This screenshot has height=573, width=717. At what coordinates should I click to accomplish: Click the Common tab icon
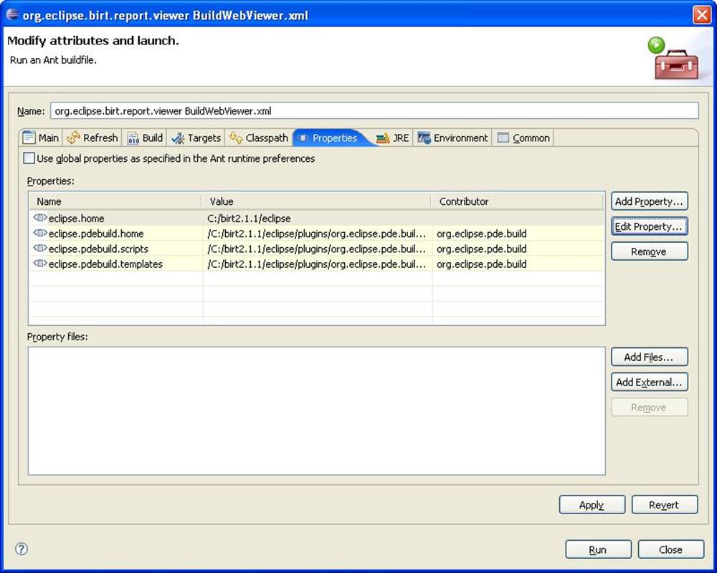pyautogui.click(x=503, y=138)
